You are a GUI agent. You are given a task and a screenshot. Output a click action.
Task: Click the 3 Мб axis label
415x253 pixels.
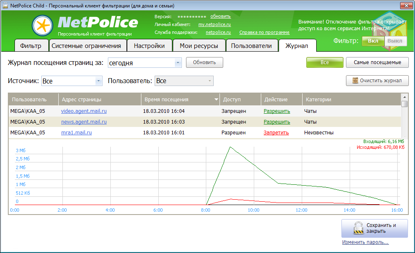coord(21,150)
